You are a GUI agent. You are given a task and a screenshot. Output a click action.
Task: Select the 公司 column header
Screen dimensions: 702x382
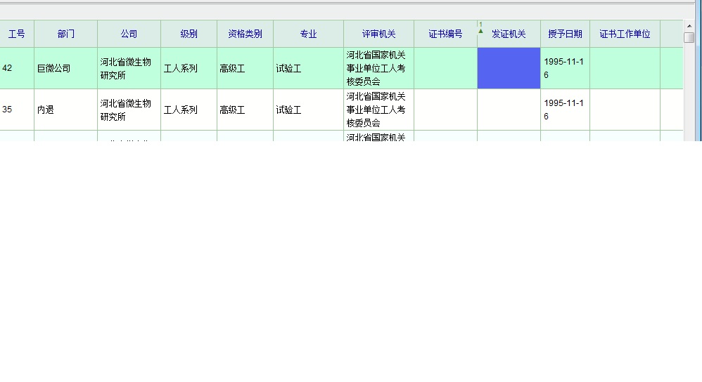[x=129, y=34]
